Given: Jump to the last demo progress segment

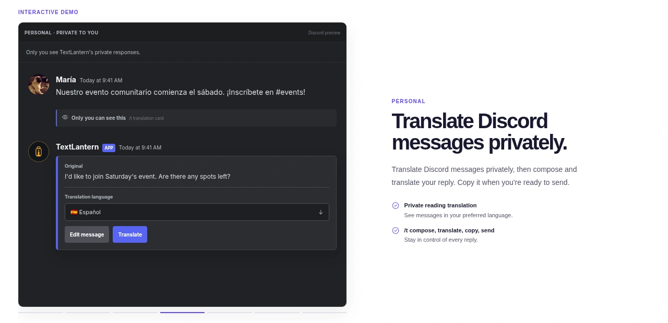Looking at the screenshot, I should pos(324,313).
